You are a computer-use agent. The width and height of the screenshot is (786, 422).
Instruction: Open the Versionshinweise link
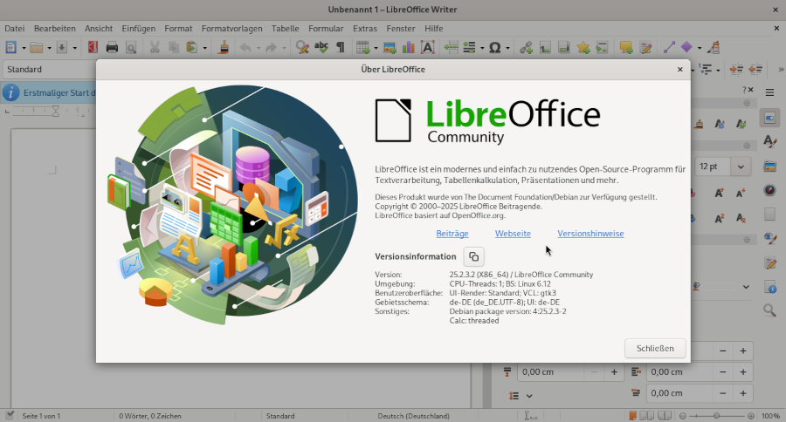(x=590, y=234)
